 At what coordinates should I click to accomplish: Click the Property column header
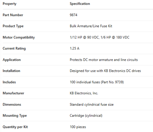tap(10, 4)
